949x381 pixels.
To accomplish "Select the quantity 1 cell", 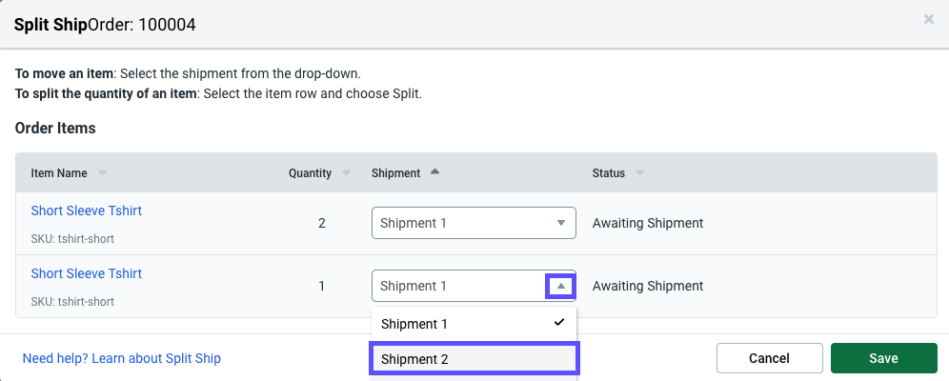I will coord(321,286).
